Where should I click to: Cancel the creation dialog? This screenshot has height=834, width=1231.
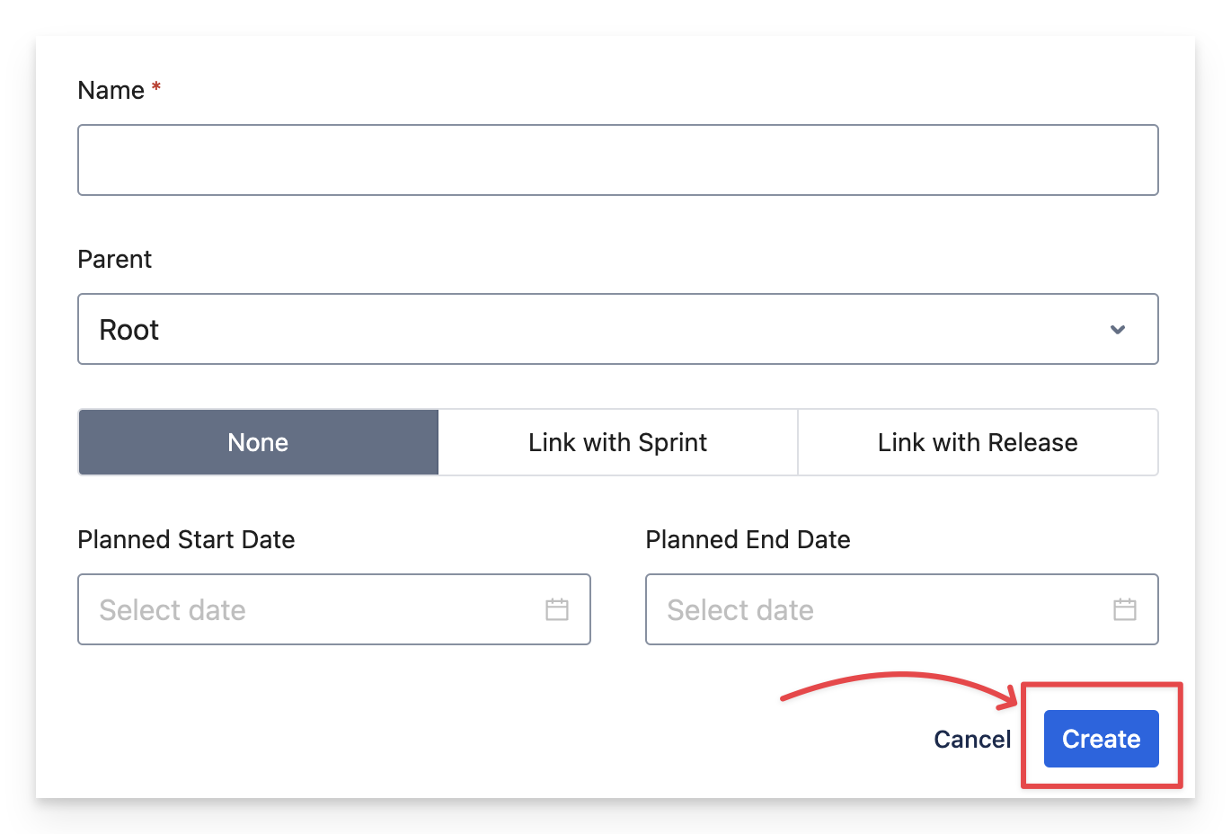pos(972,739)
